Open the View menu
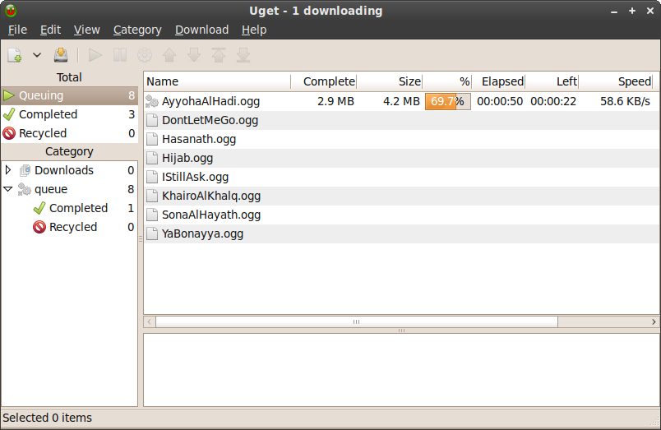 point(87,30)
